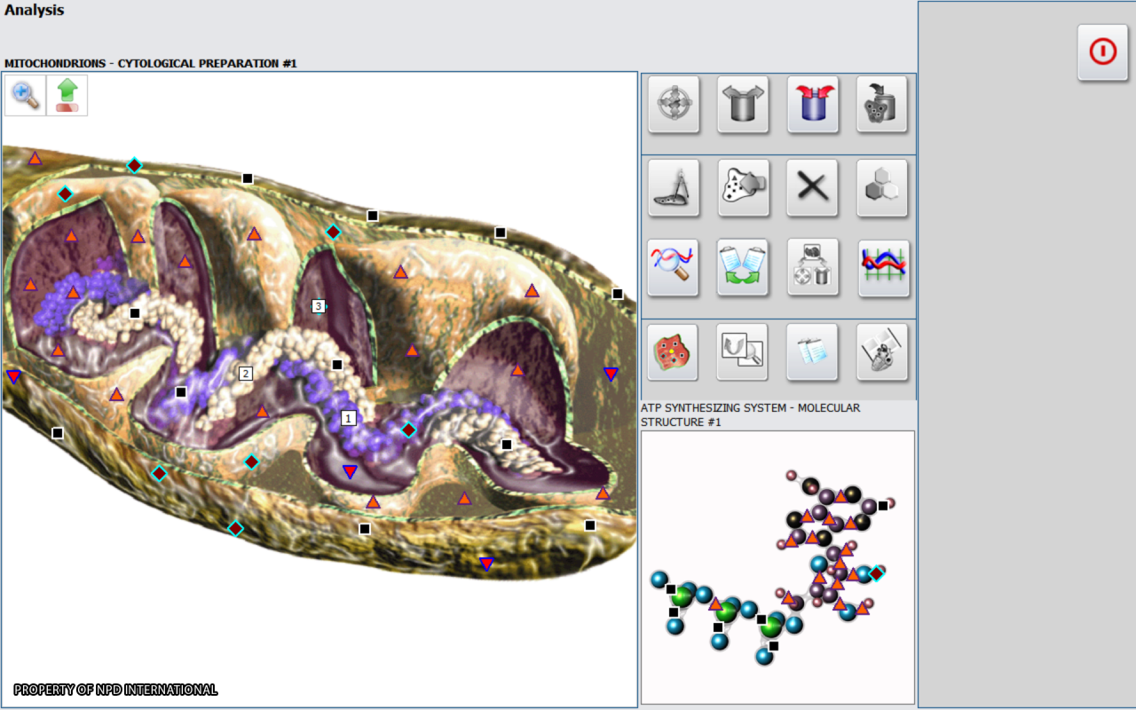1136x710 pixels.
Task: Open the curve magnifier analysis icon
Action: click(674, 268)
